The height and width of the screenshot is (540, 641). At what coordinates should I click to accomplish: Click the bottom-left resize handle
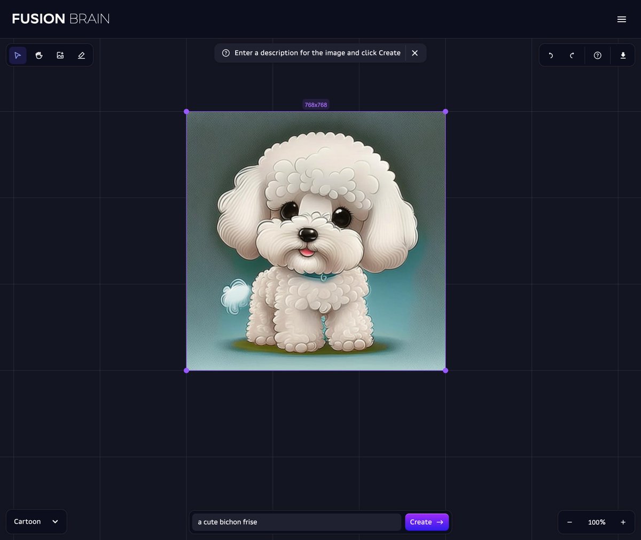pyautogui.click(x=186, y=370)
